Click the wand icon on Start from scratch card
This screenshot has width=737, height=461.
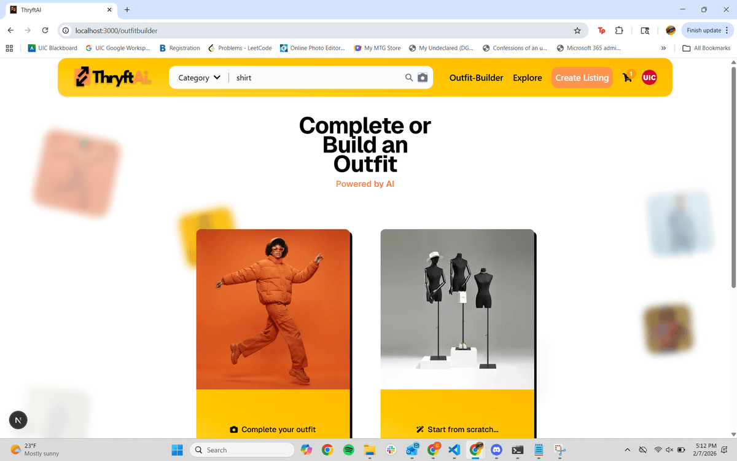421,429
